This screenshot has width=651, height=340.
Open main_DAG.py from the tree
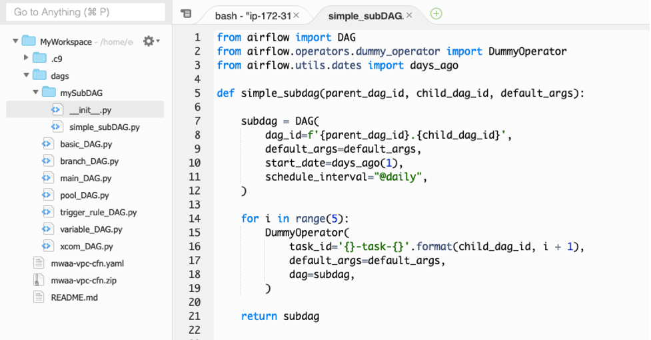[85, 178]
